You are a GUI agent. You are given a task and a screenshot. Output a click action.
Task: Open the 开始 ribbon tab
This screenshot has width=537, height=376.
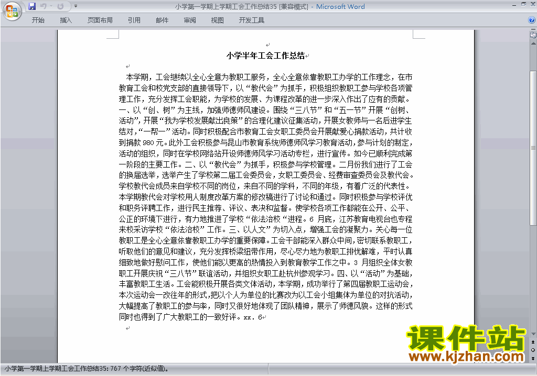38,20
